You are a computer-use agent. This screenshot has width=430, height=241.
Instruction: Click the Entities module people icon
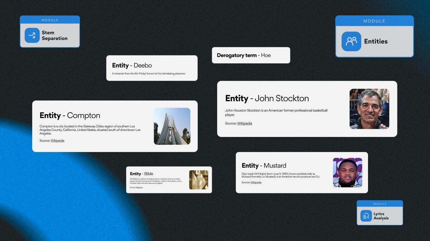[351, 41]
